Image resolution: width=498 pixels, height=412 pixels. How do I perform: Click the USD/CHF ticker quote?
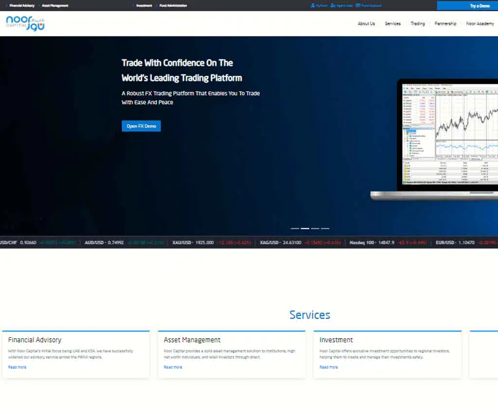[38, 242]
